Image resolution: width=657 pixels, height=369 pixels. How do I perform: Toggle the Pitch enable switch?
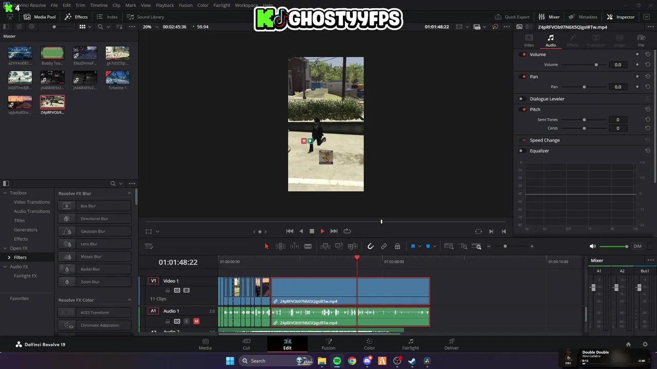(524, 109)
